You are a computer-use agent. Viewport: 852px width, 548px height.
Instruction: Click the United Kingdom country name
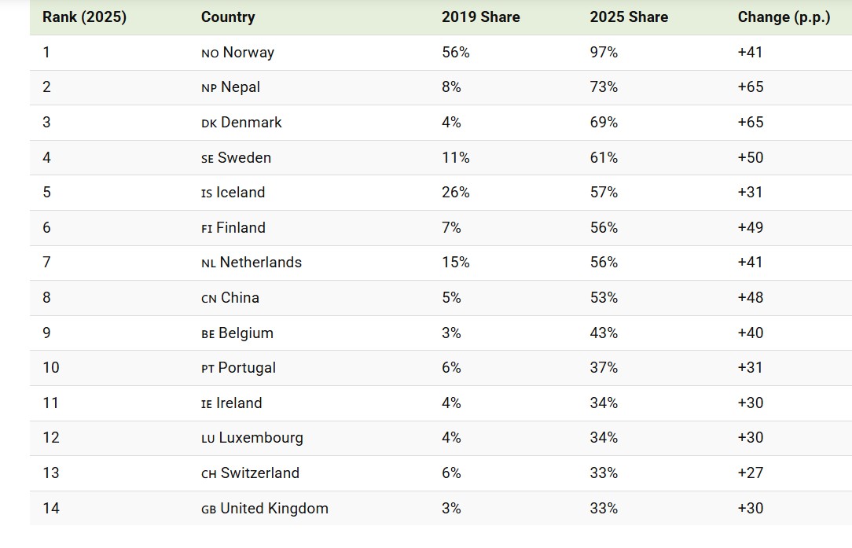coord(274,509)
